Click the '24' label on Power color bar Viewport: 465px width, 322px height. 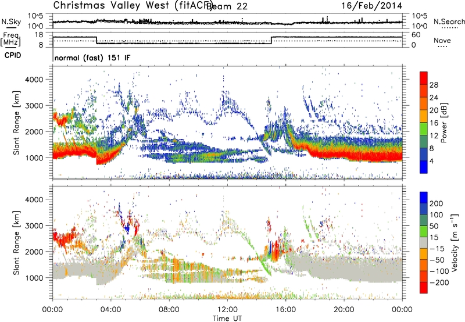click(434, 98)
